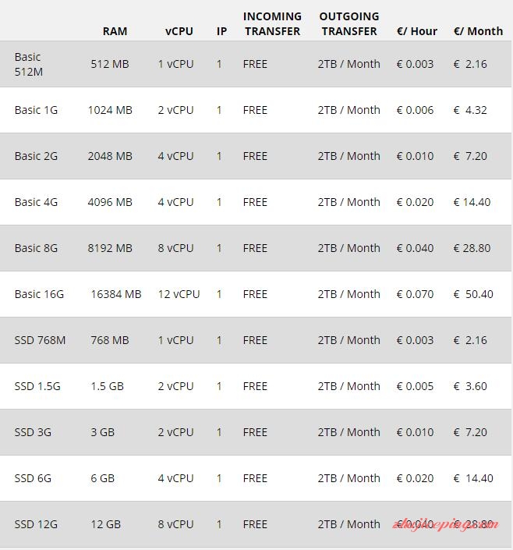Select the Basic 2G plan name
The image size is (513, 550).
(36, 156)
